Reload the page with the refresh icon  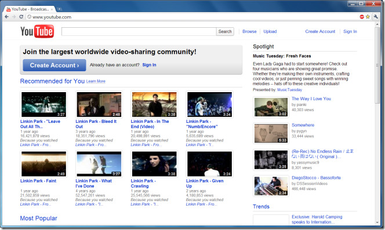coord(21,17)
